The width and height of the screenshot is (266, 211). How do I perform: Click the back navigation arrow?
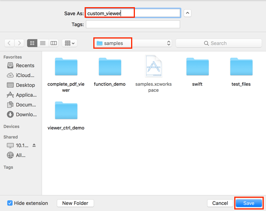(x=9, y=43)
